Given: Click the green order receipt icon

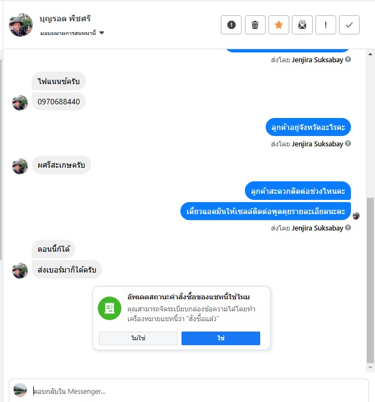Looking at the screenshot, I should (x=109, y=308).
